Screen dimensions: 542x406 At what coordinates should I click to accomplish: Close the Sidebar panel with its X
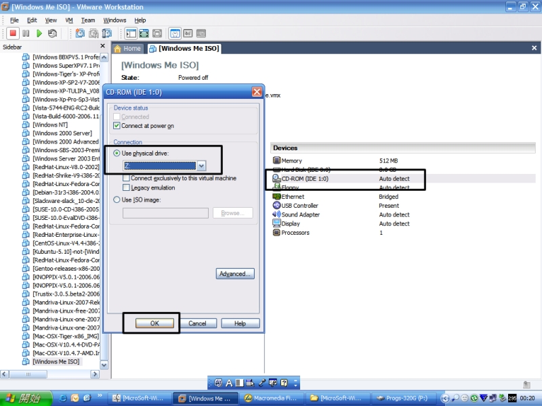pyautogui.click(x=103, y=46)
